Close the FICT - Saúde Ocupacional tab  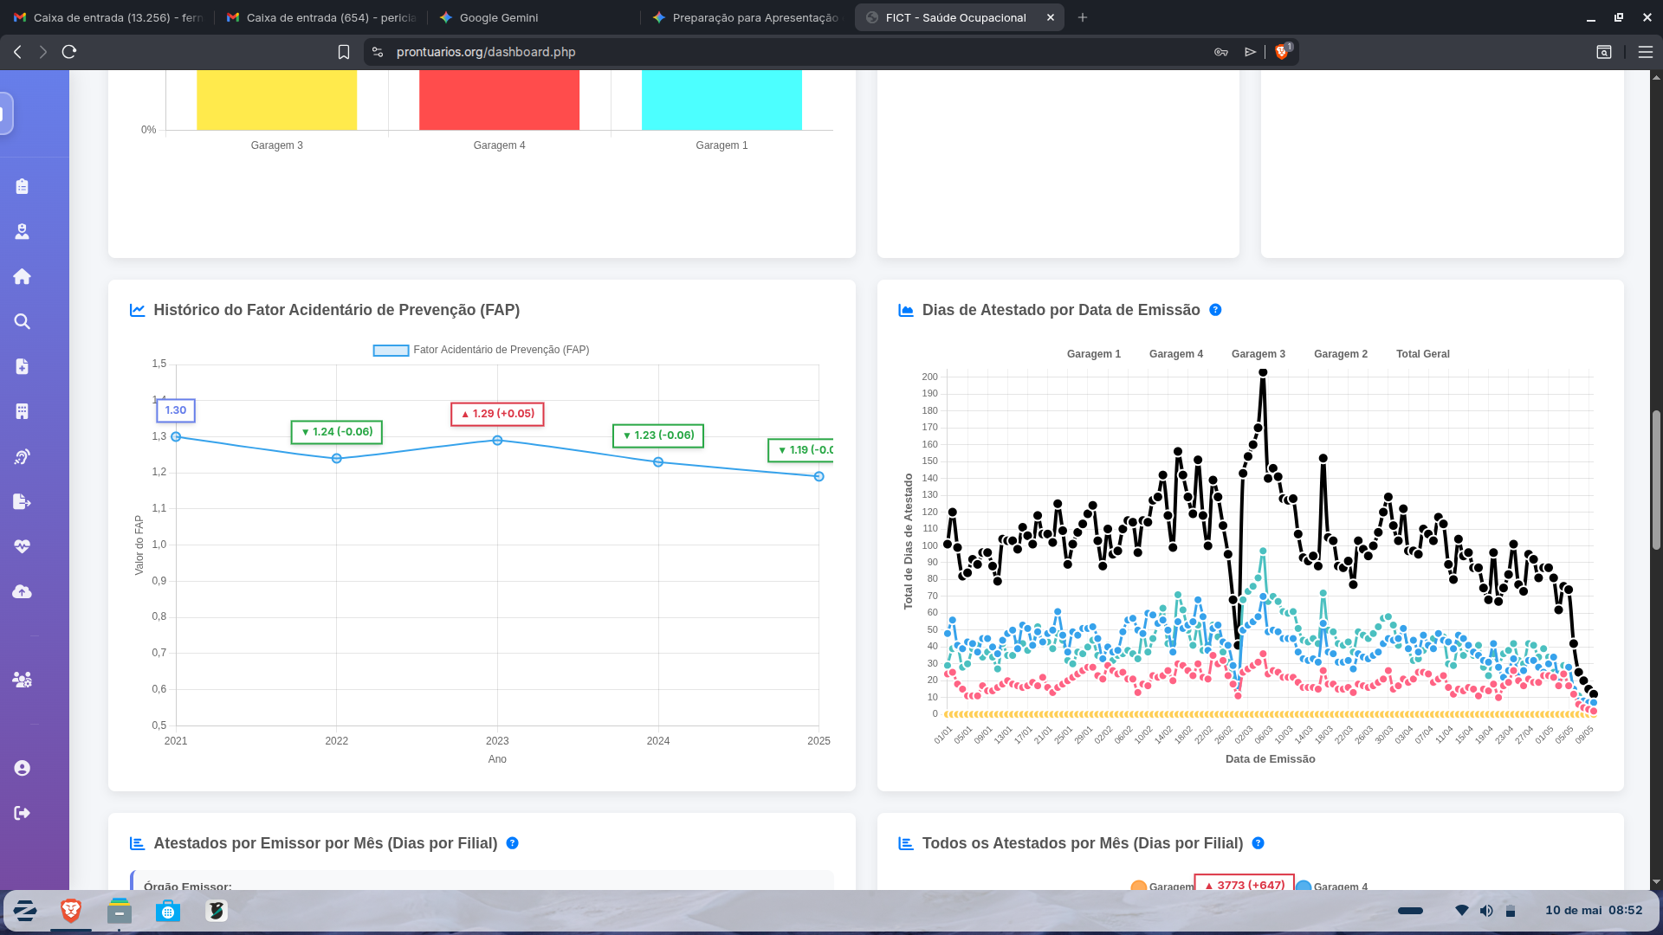point(1051,17)
